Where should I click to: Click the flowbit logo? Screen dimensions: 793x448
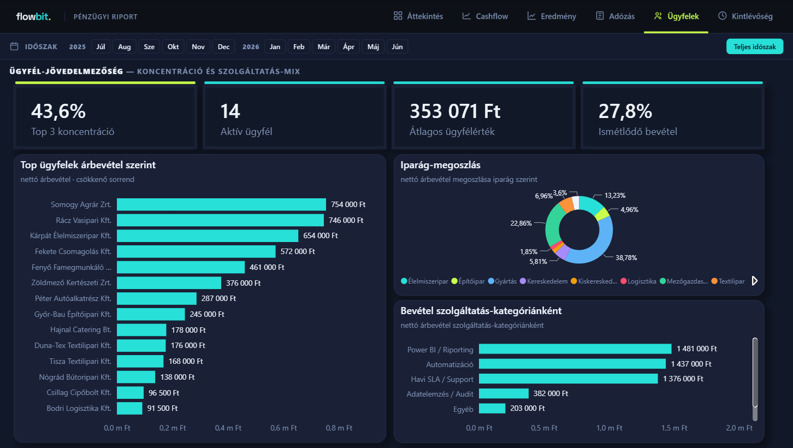33,16
